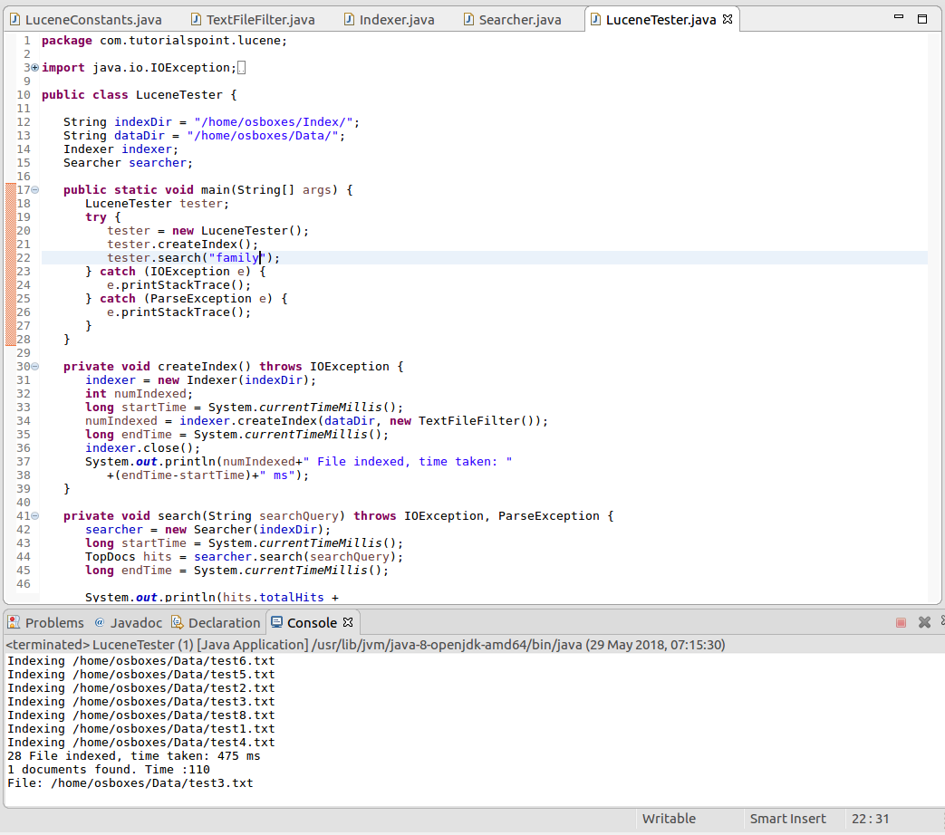Image resolution: width=945 pixels, height=835 pixels.
Task: Click the Java file icon on LuceneConstants.java tab
Action: [x=15, y=19]
